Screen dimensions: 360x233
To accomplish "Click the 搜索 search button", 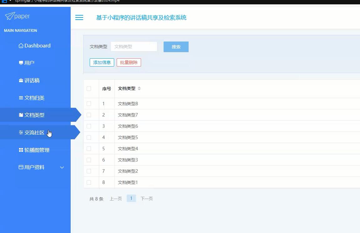I will pos(176,47).
